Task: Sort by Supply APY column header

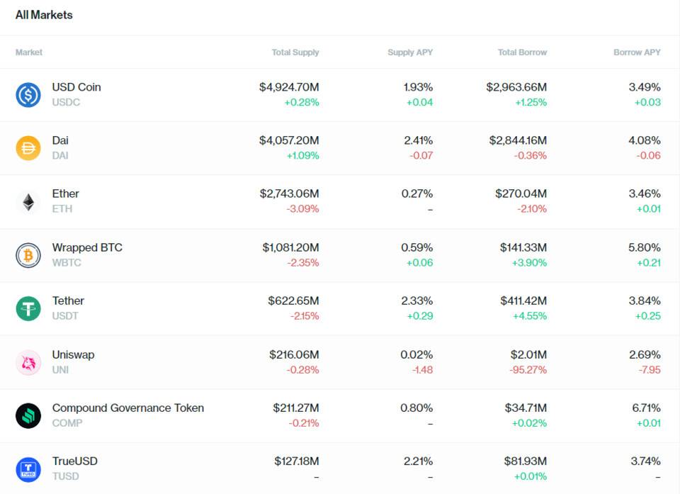Action: [x=410, y=52]
